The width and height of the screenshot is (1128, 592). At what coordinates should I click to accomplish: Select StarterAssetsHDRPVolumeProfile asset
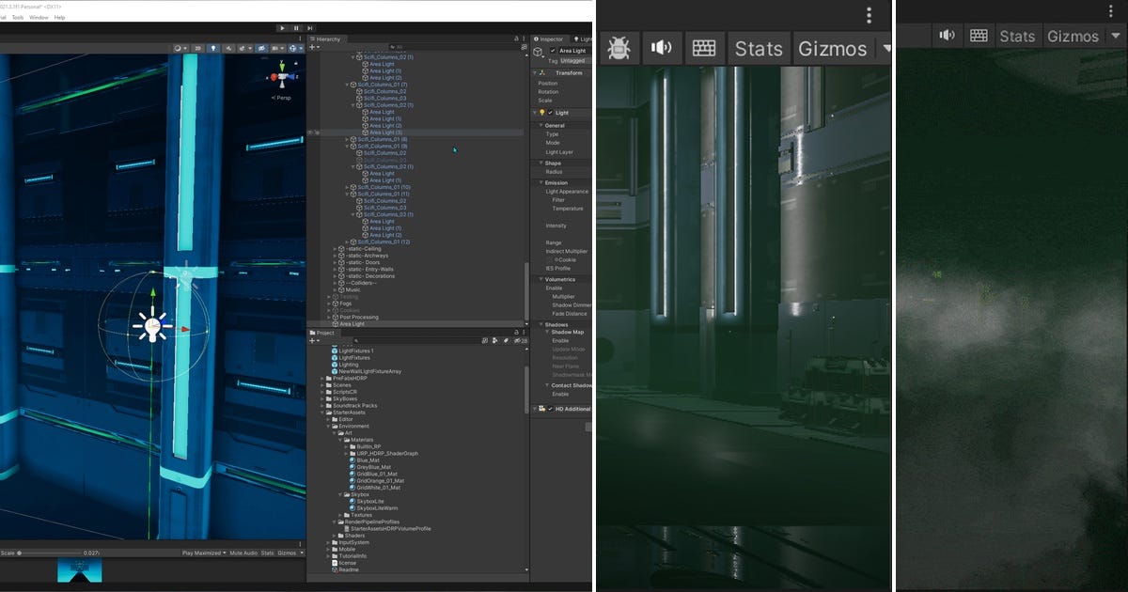385,528
